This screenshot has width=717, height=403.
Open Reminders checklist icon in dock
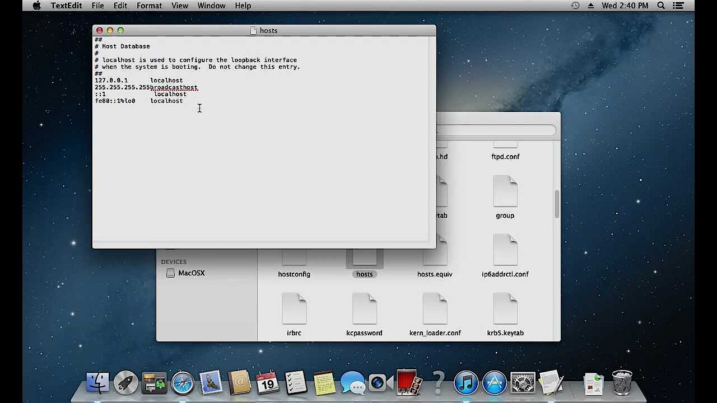tap(296, 383)
